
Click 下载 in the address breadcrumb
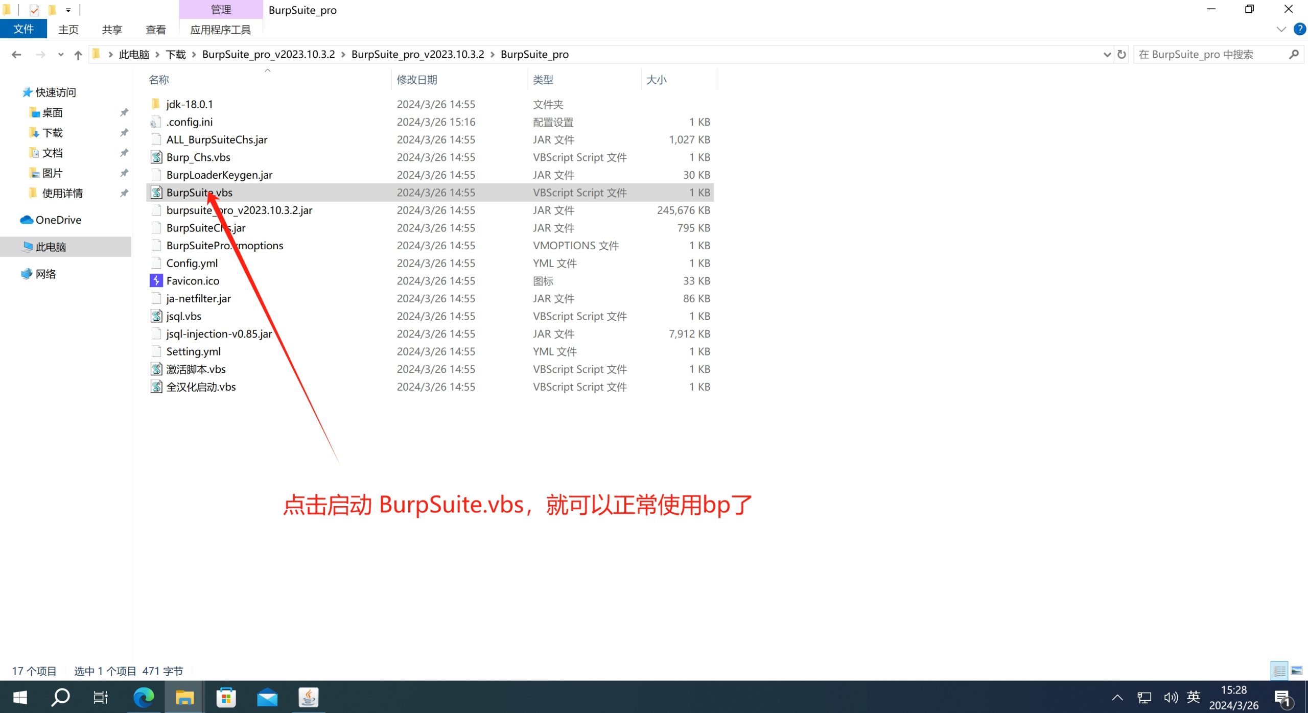click(x=176, y=55)
